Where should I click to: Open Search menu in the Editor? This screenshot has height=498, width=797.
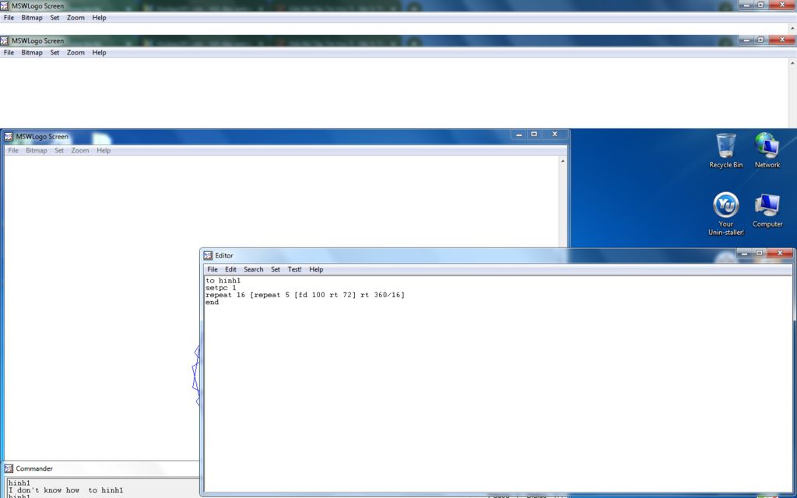pyautogui.click(x=254, y=269)
